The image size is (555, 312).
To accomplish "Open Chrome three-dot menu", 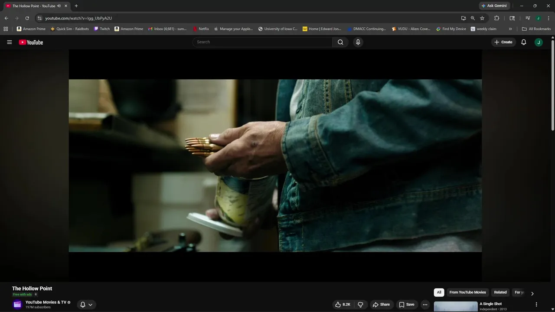I will [548, 18].
